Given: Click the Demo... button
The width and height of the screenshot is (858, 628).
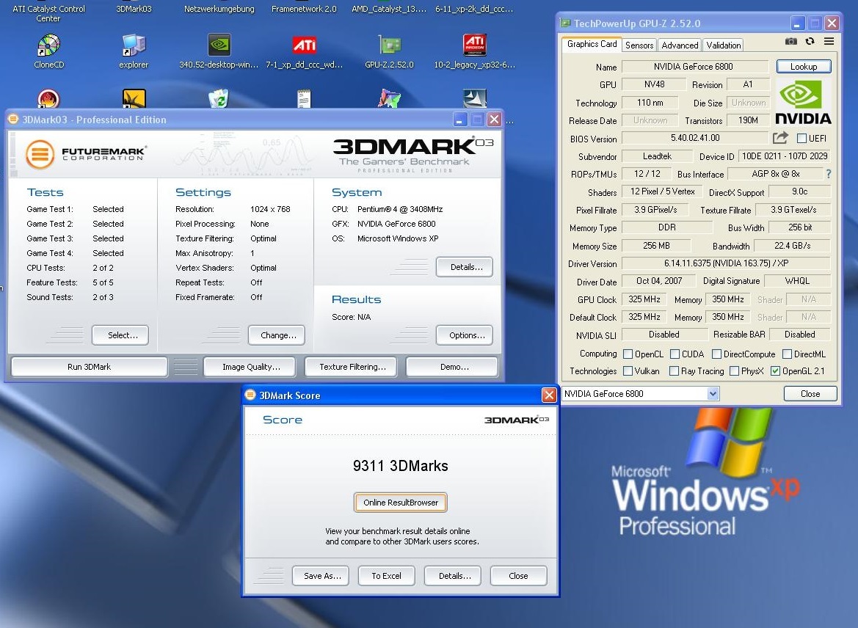Looking at the screenshot, I should (x=453, y=367).
